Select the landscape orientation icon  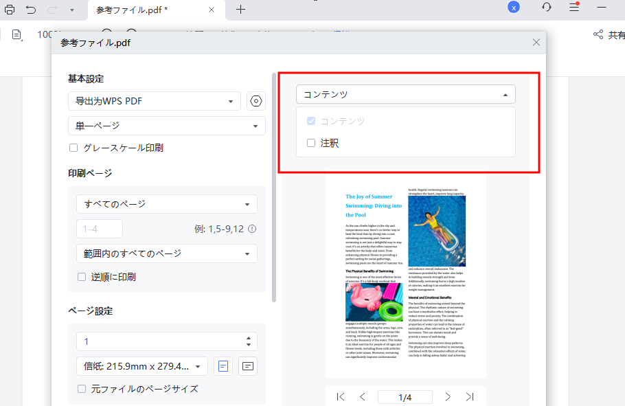tap(247, 365)
